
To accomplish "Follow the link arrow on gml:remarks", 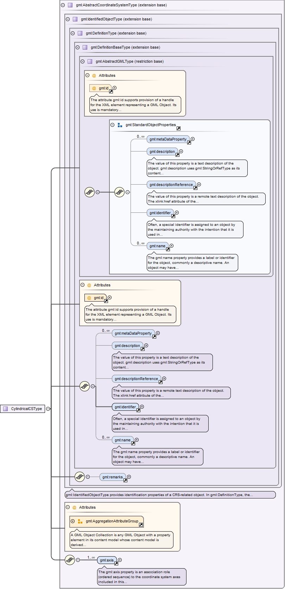I will [x=125, y=480].
